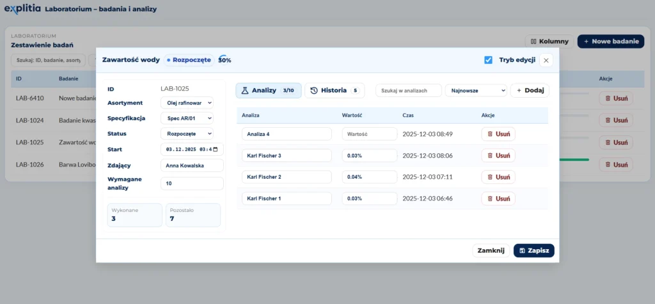This screenshot has height=304, width=655.
Task: Open the Najnowsze sort dropdown
Action: [475, 91]
